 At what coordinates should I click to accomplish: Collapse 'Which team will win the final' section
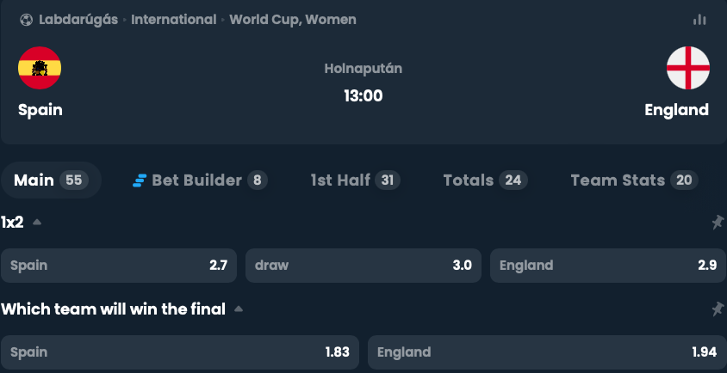click(239, 309)
